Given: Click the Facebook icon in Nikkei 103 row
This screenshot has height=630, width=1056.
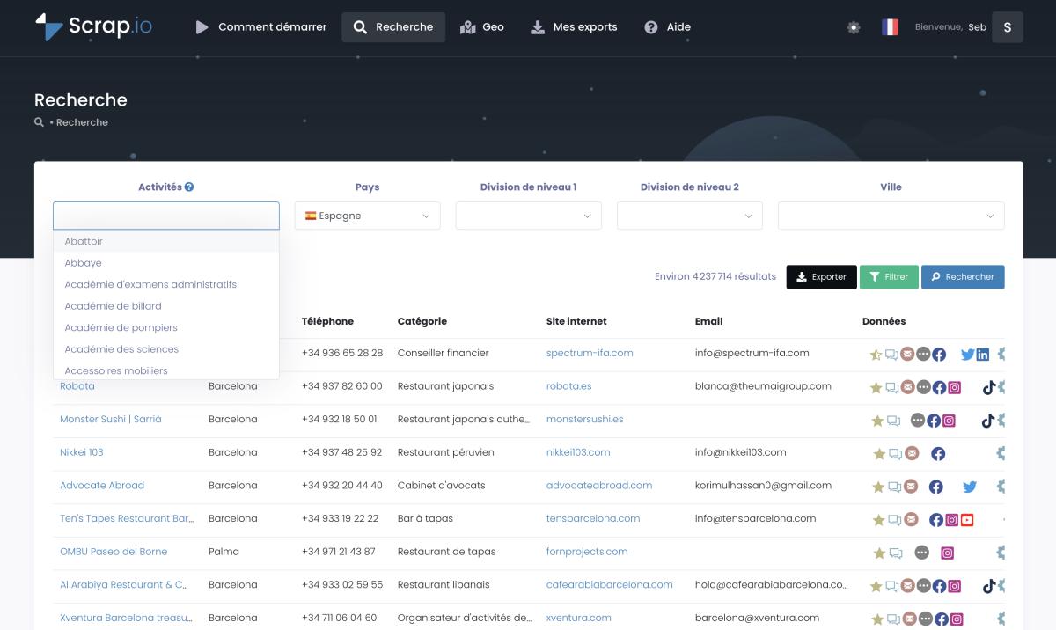Looking at the screenshot, I should (938, 454).
